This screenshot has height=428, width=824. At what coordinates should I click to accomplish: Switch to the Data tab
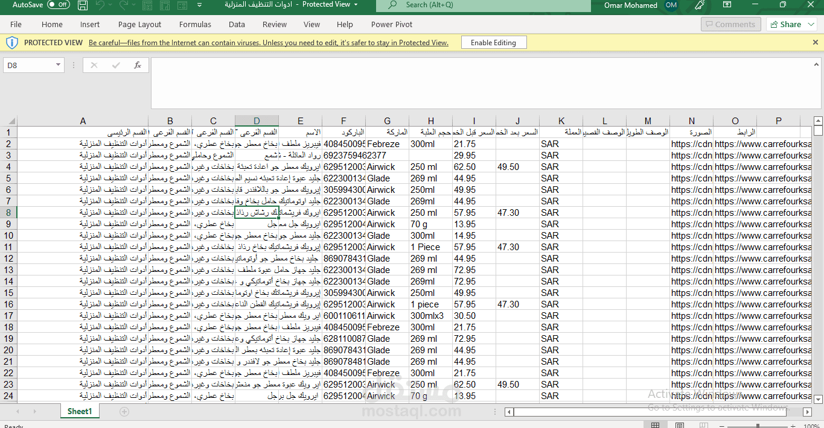tap(237, 25)
